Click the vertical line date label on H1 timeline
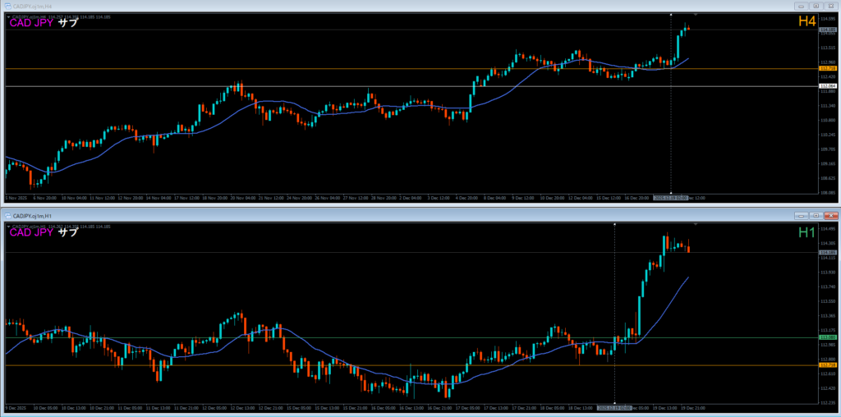Viewport: 841px width, 417px height. [x=614, y=407]
